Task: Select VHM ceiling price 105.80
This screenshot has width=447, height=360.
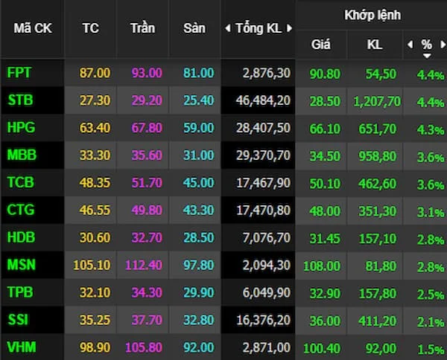Action: (x=144, y=348)
